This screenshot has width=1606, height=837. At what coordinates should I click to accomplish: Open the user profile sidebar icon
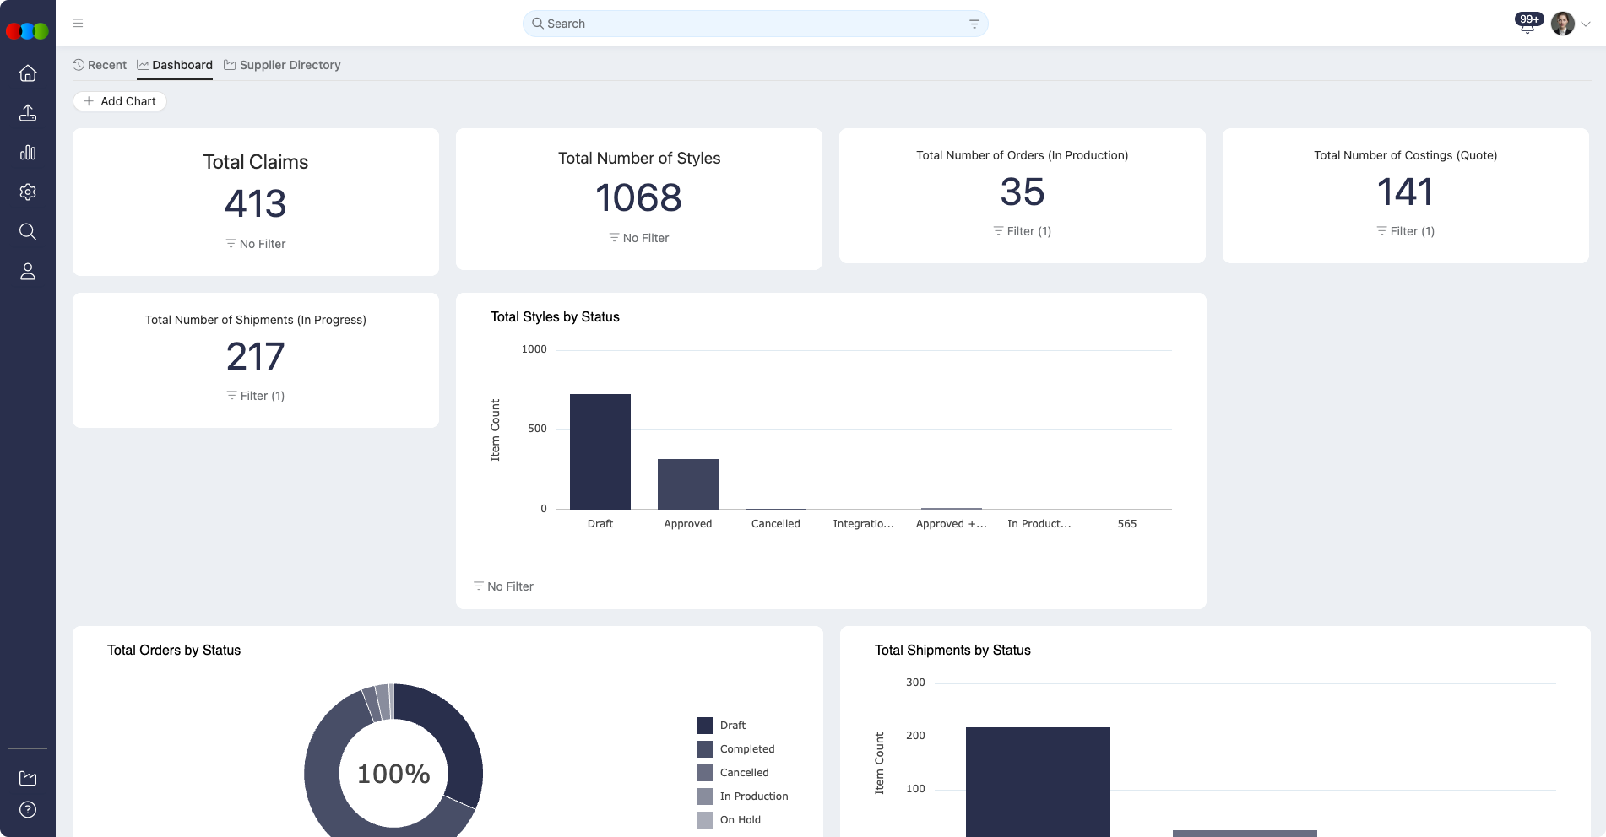coord(28,272)
